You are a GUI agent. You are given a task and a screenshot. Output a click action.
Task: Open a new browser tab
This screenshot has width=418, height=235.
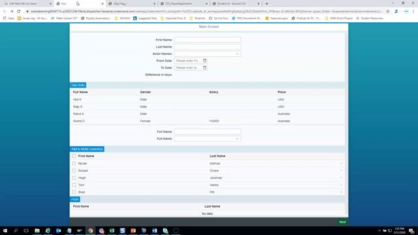point(266,4)
